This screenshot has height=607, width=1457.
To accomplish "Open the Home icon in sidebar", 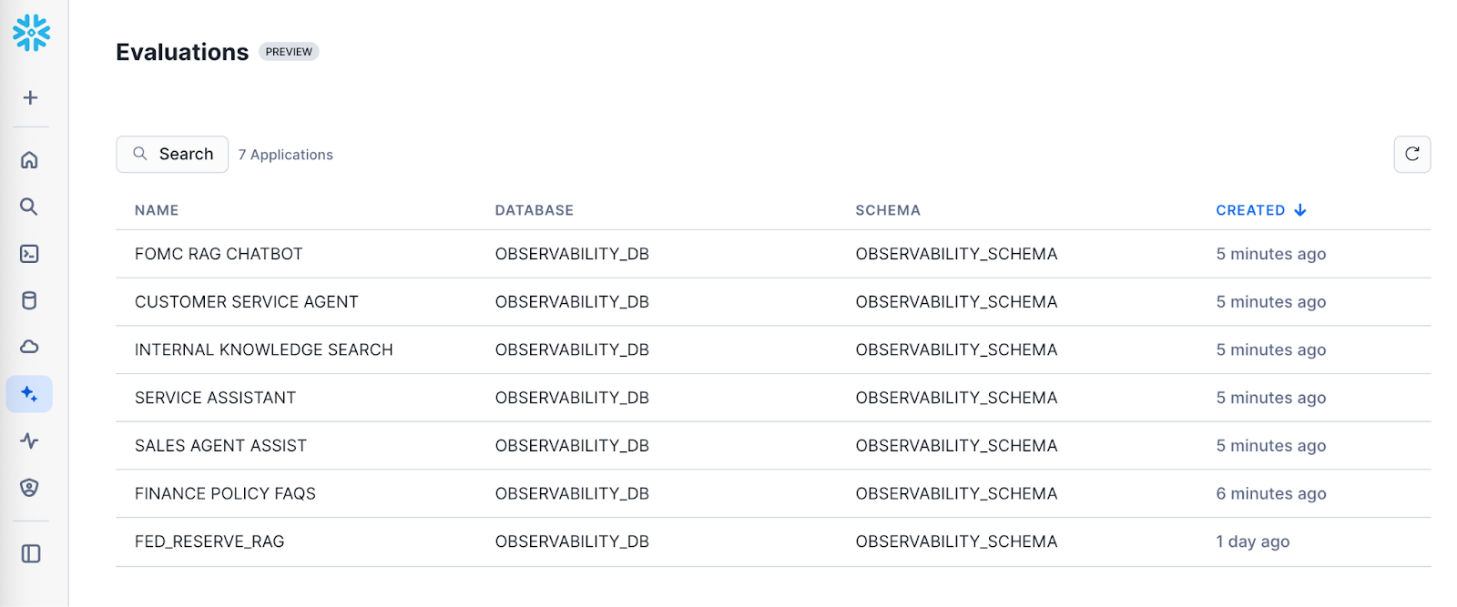I will click(29, 160).
